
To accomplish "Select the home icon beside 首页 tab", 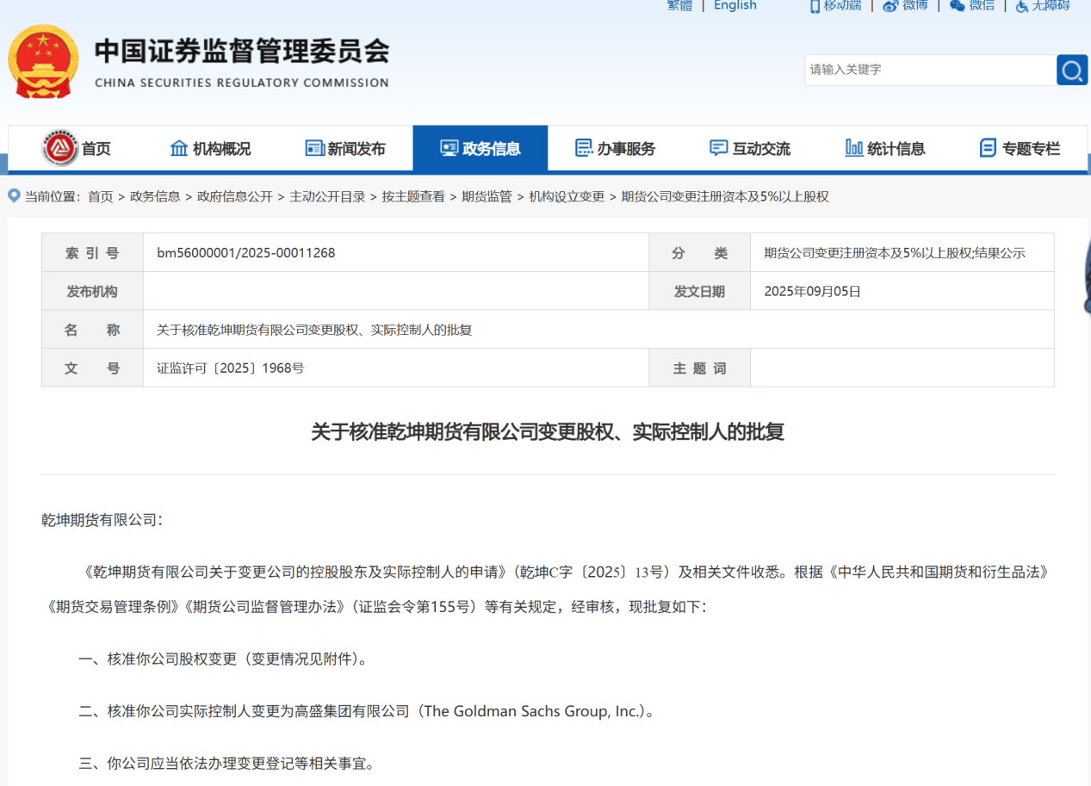I will point(59,147).
